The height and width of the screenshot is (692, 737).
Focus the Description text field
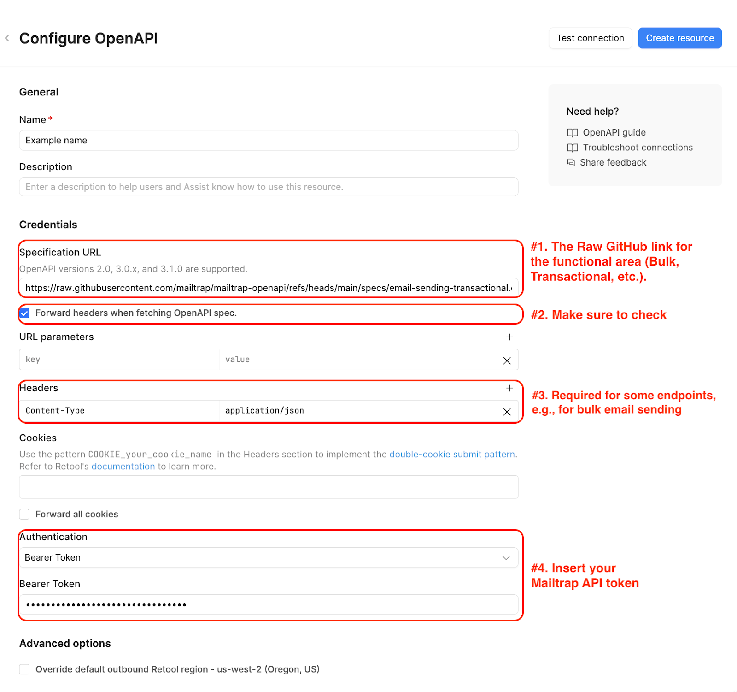coord(269,187)
